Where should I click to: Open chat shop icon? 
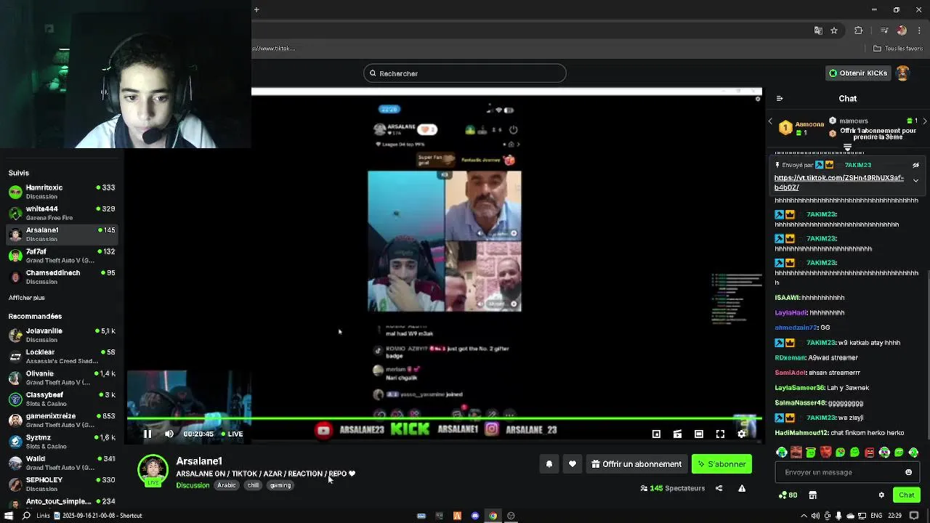812,495
